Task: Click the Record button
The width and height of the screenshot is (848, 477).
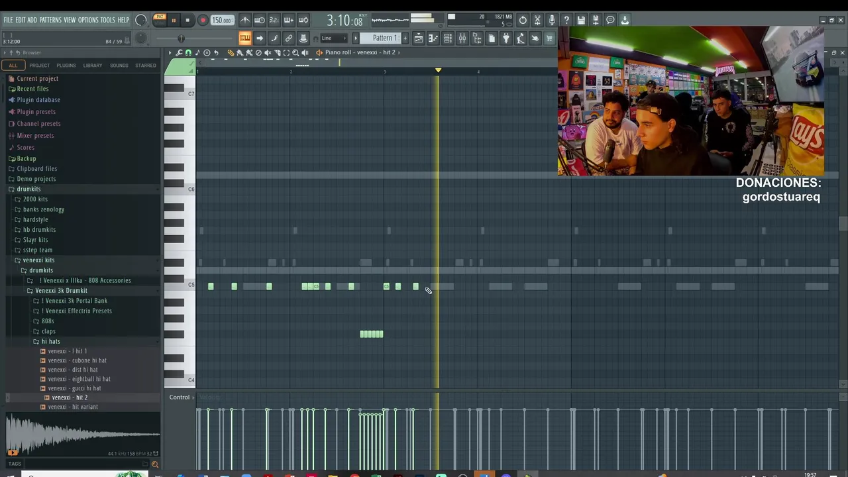Action: (x=203, y=21)
